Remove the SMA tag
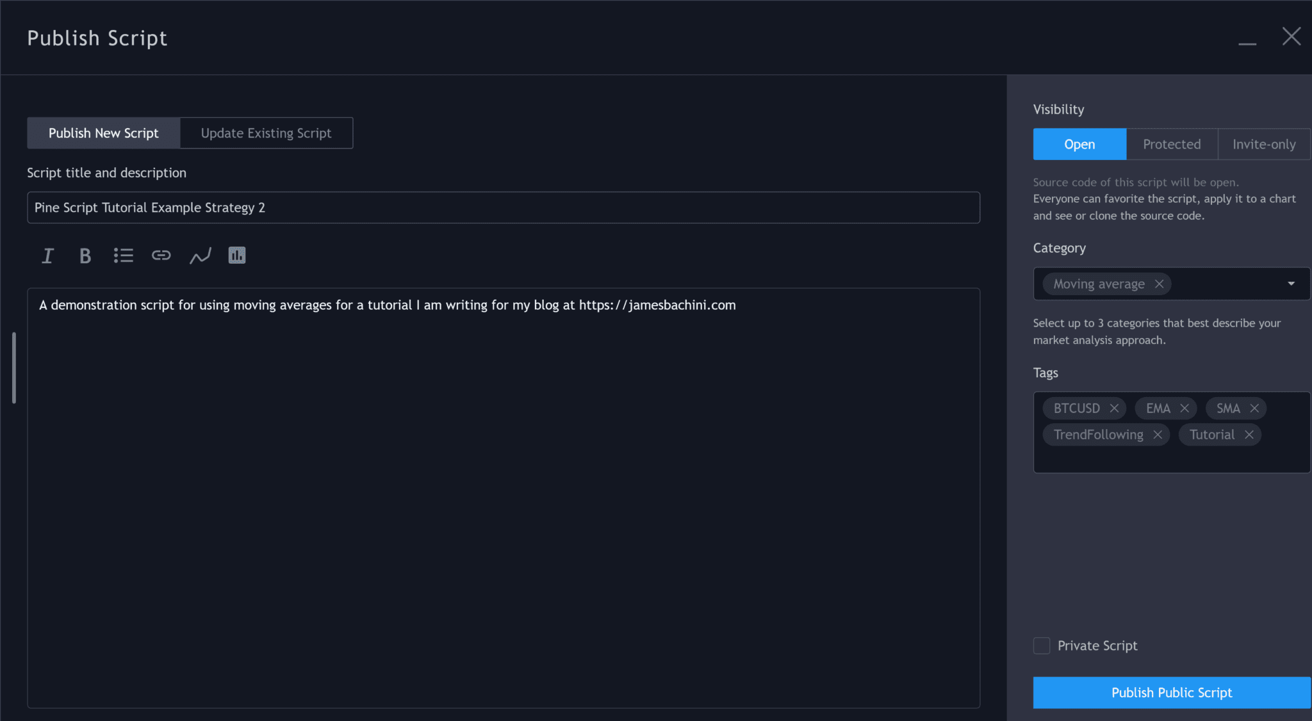This screenshot has height=721, width=1312. [x=1254, y=408]
